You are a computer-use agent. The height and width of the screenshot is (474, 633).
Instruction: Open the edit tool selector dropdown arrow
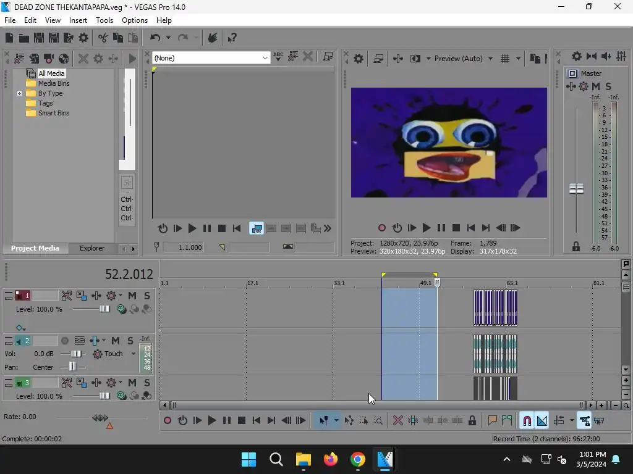[336, 421]
